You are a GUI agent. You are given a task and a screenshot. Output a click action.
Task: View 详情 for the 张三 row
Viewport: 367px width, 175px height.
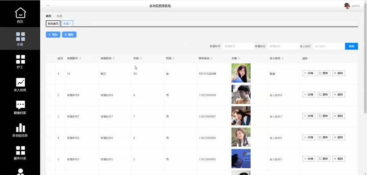(x=309, y=73)
